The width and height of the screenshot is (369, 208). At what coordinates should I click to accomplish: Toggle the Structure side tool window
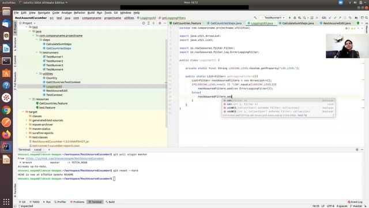coord(16,44)
